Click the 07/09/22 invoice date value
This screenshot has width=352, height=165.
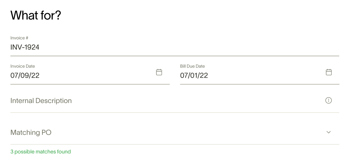[x=25, y=75]
